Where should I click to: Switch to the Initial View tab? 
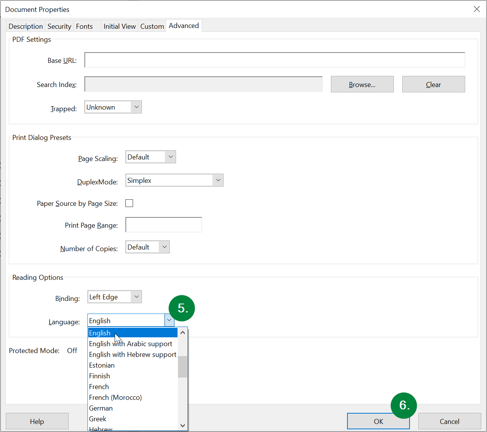[119, 26]
